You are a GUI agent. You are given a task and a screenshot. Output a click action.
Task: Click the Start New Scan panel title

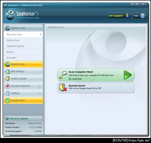[56, 27]
